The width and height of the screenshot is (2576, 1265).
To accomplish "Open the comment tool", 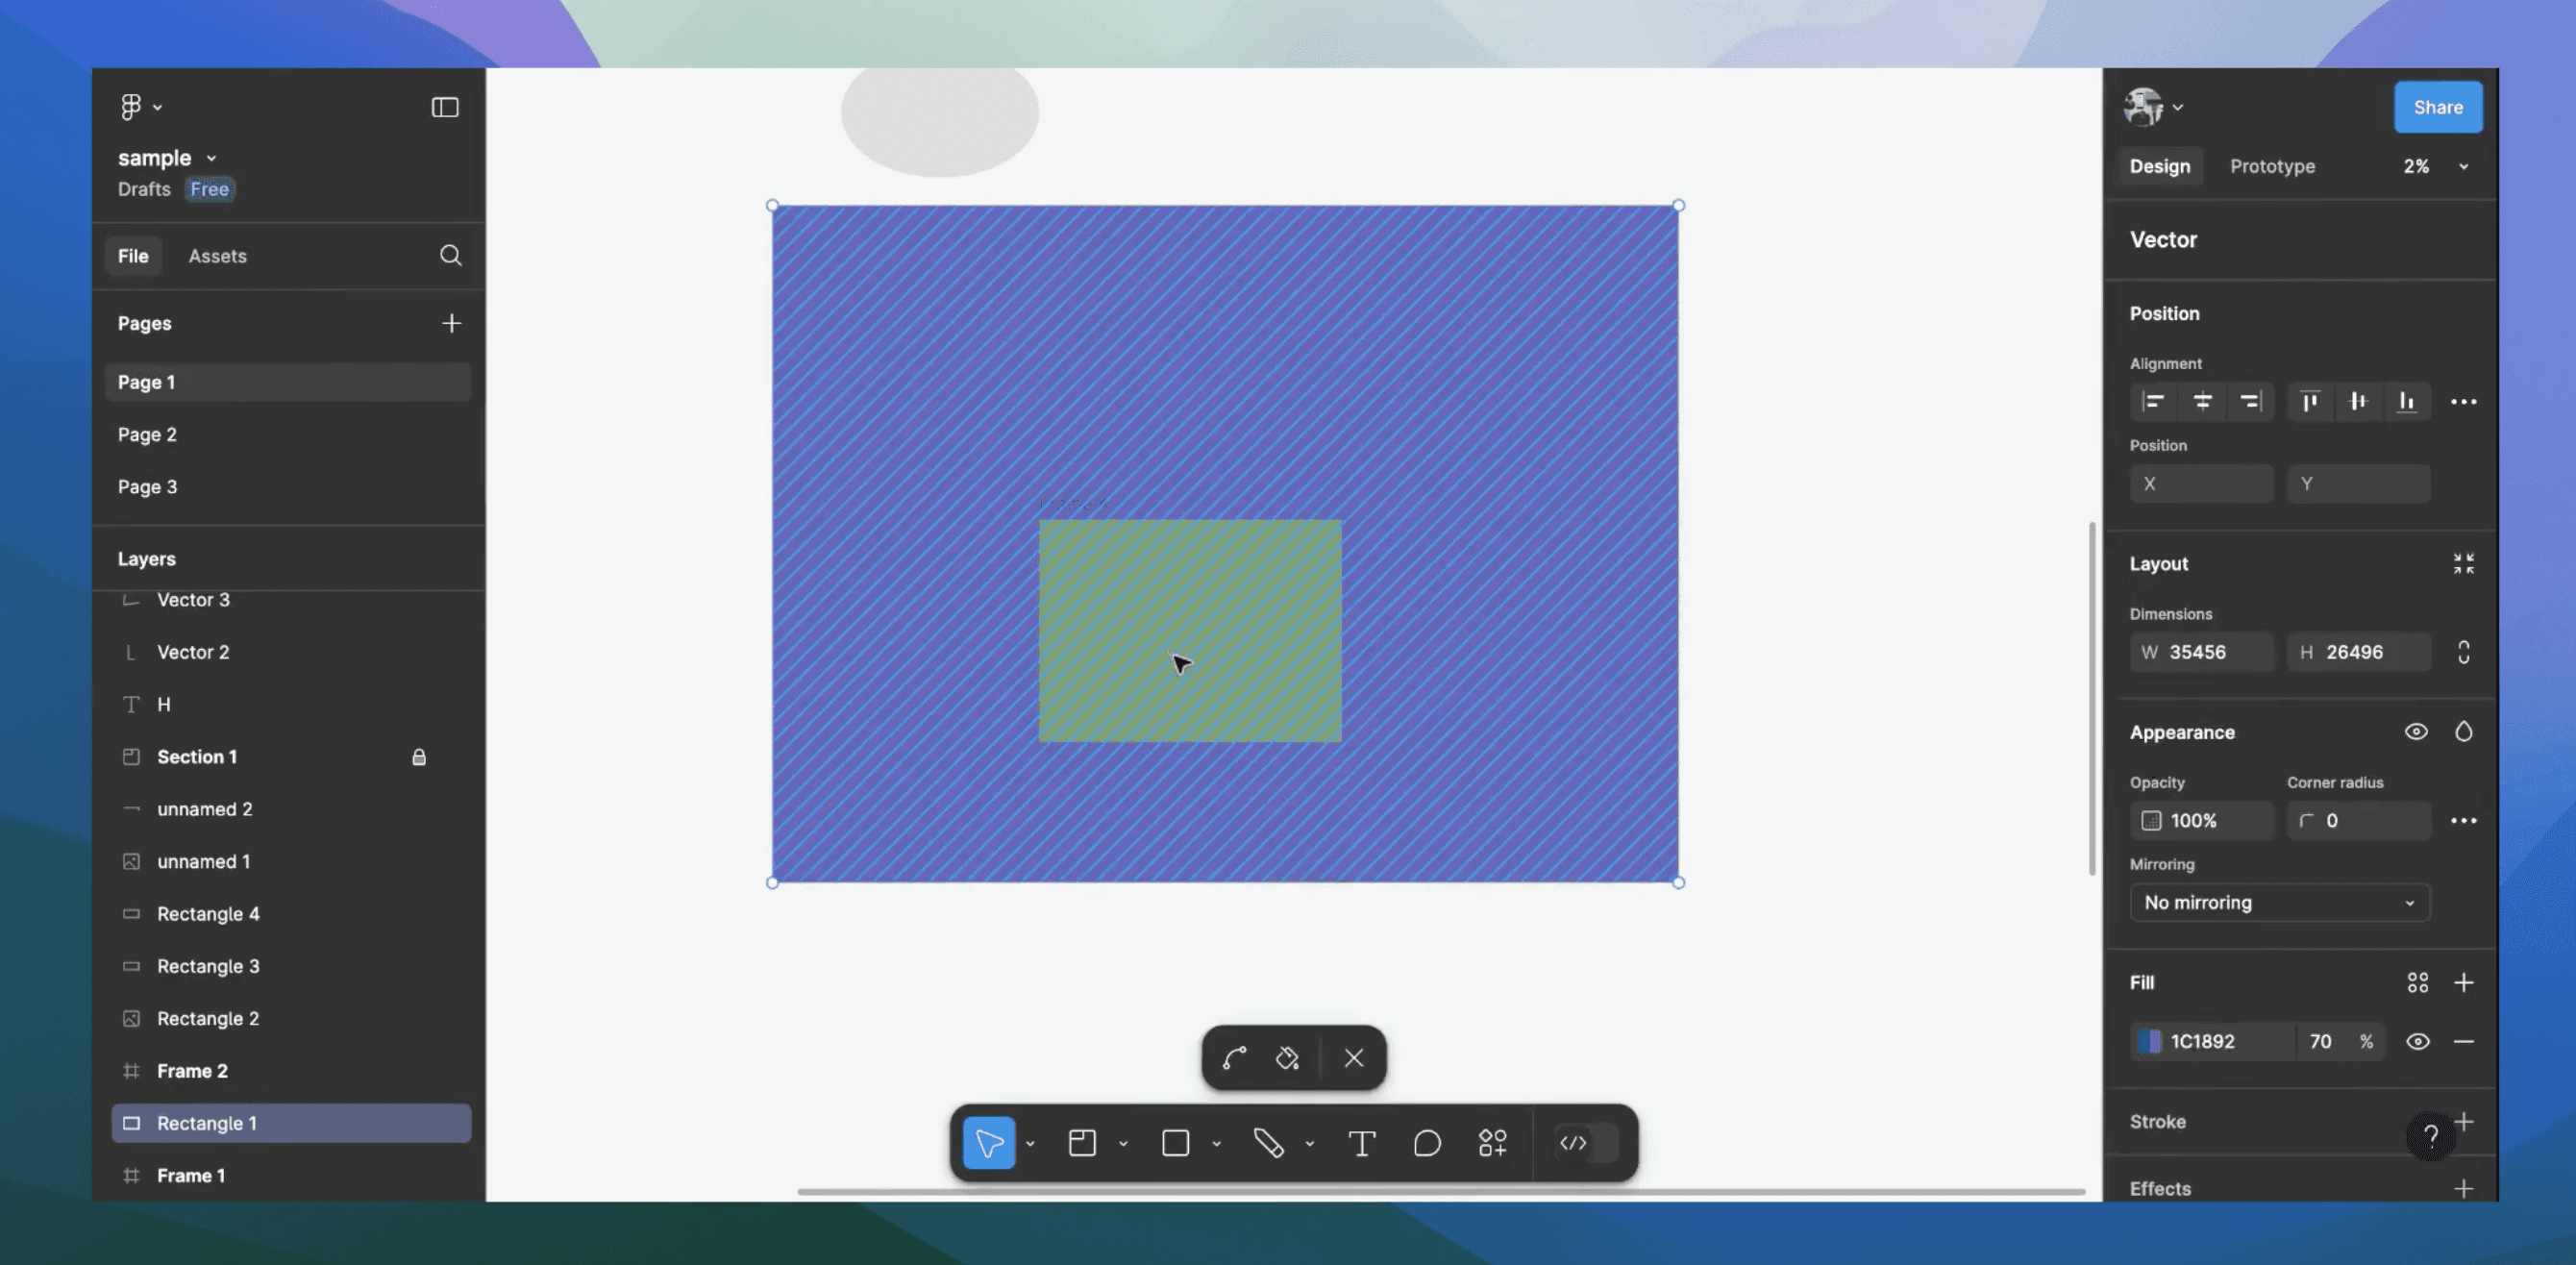I will [1426, 1142].
